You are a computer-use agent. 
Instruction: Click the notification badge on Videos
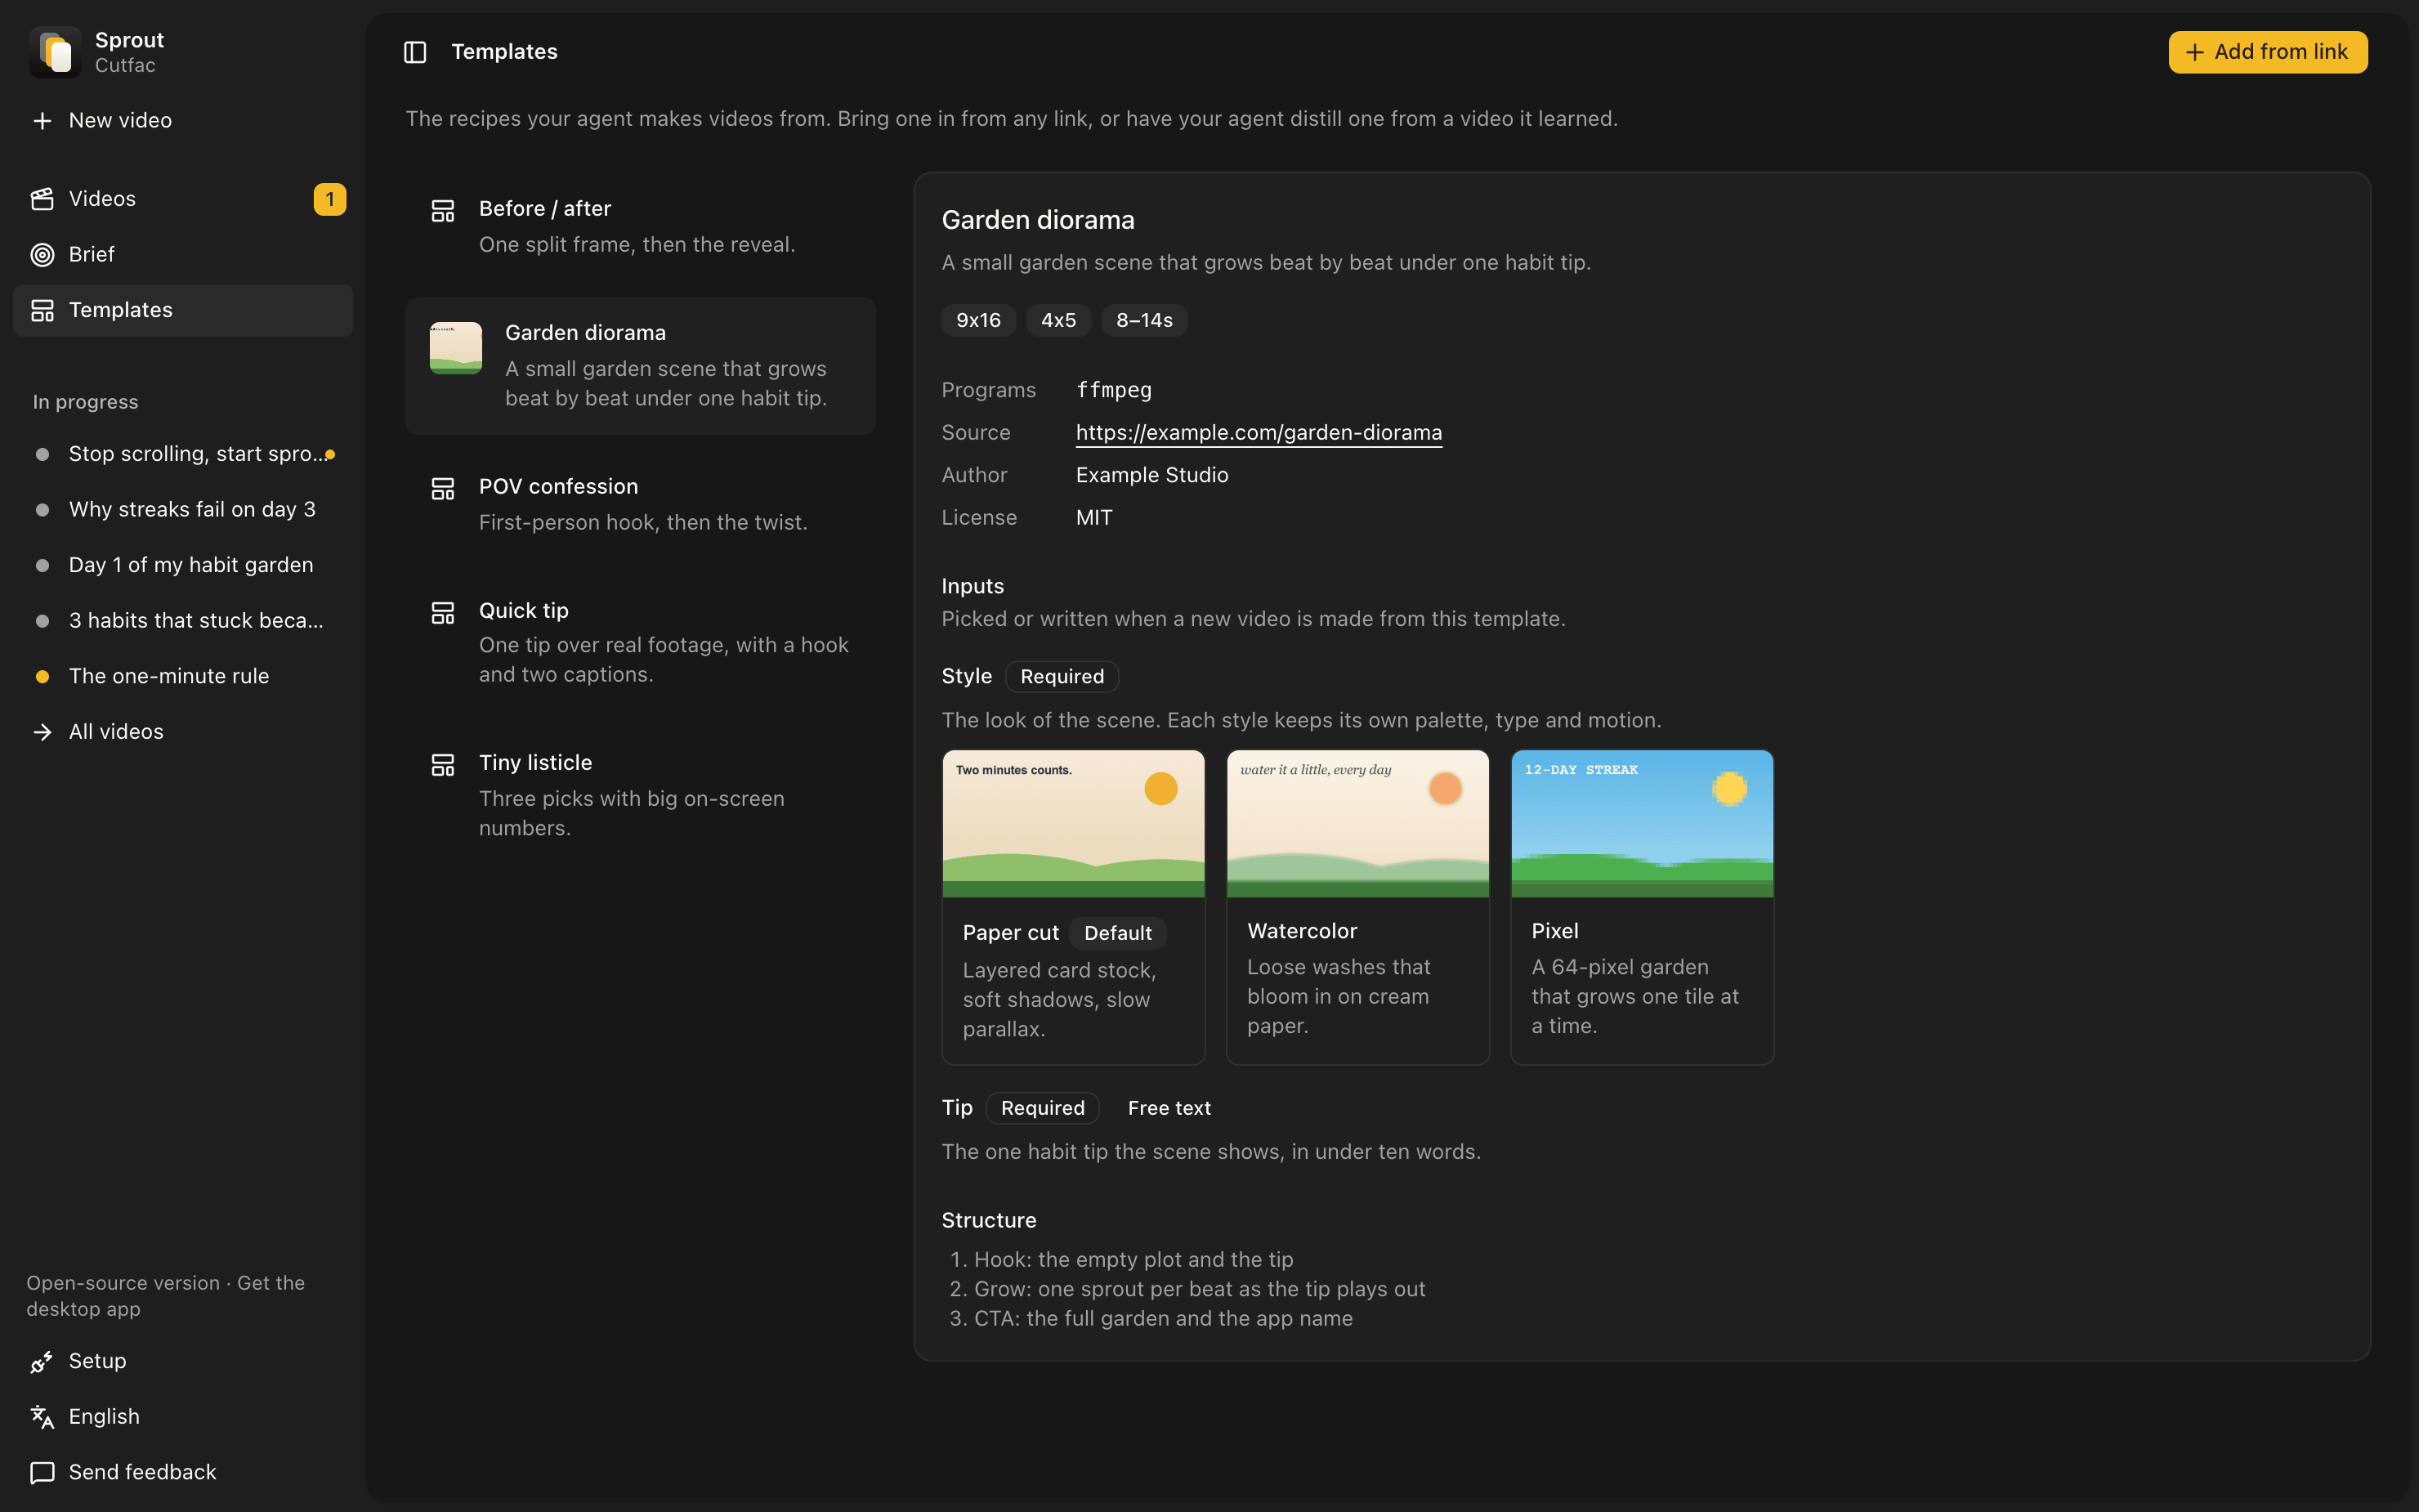pyautogui.click(x=330, y=199)
